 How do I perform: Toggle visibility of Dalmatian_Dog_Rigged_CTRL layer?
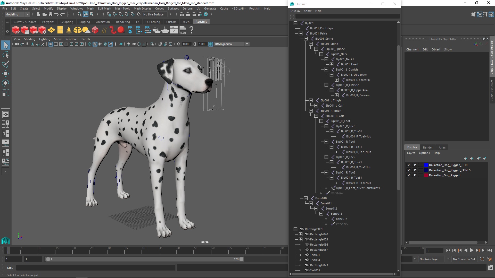[x=409, y=165]
